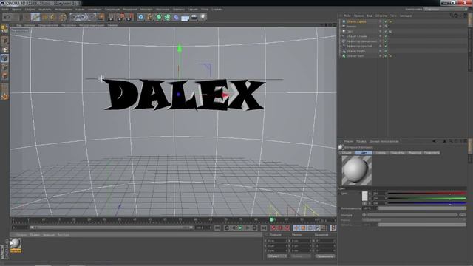Open the size mode dropdown below size fields

click(x=301, y=256)
